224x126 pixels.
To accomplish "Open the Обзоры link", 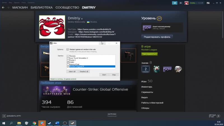I will click(x=145, y=108).
